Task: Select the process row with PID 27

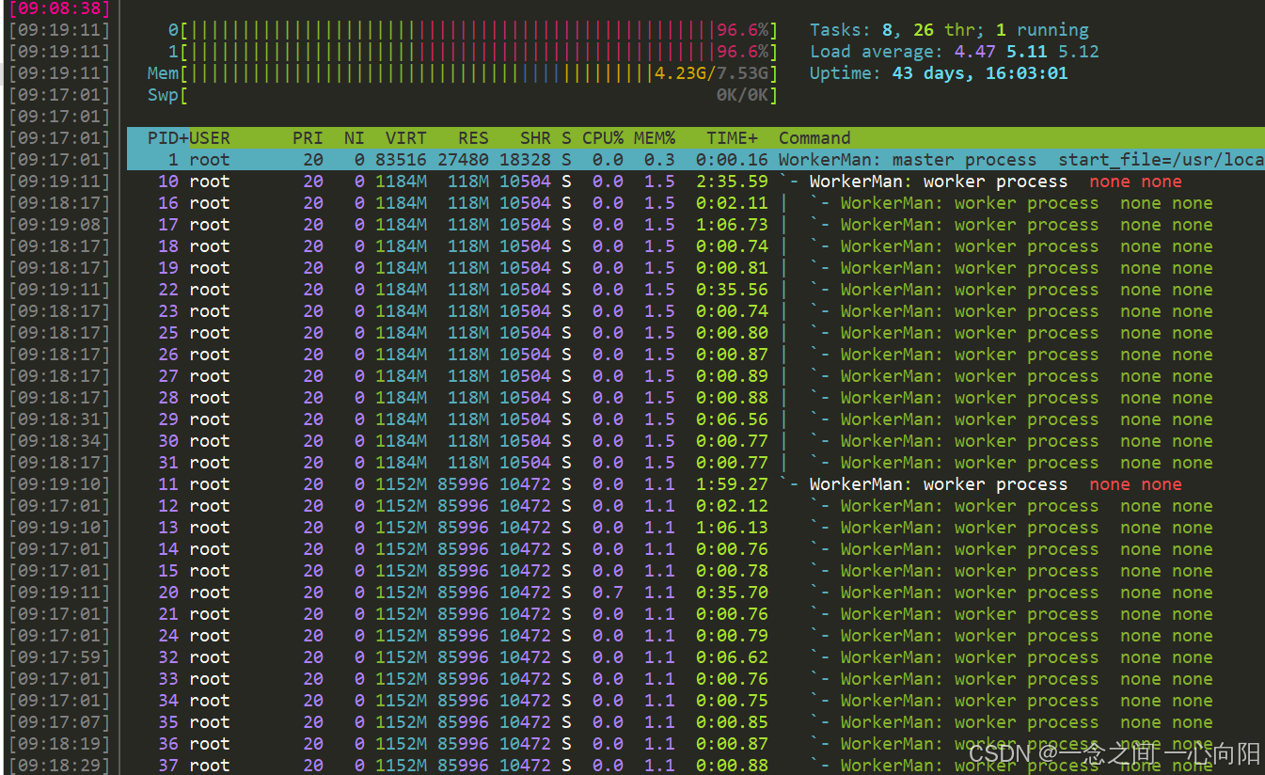Action: click(x=696, y=376)
